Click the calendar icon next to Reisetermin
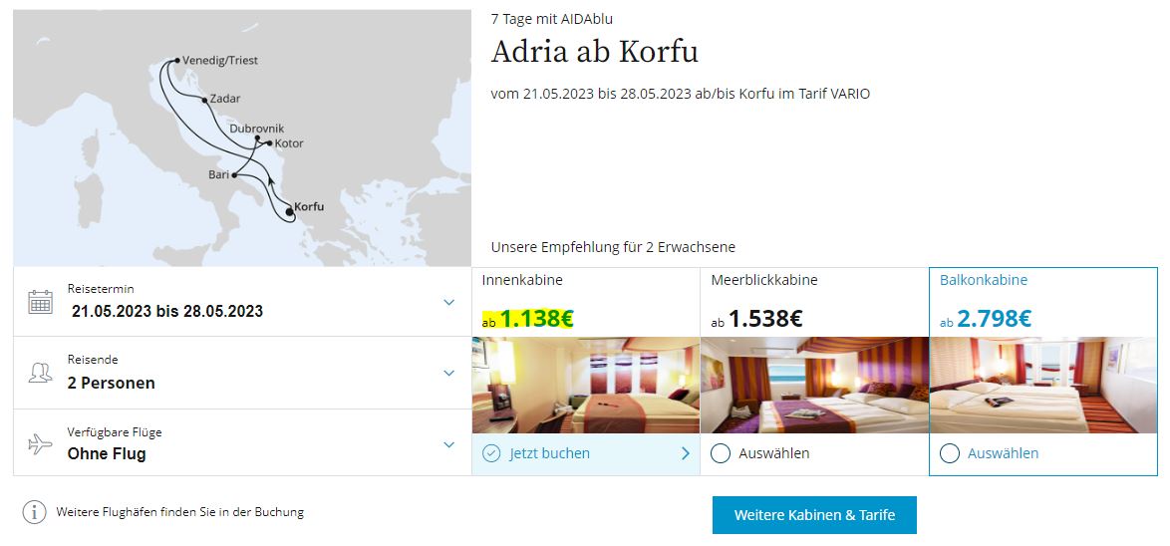The height and width of the screenshot is (546, 1170). tap(40, 302)
